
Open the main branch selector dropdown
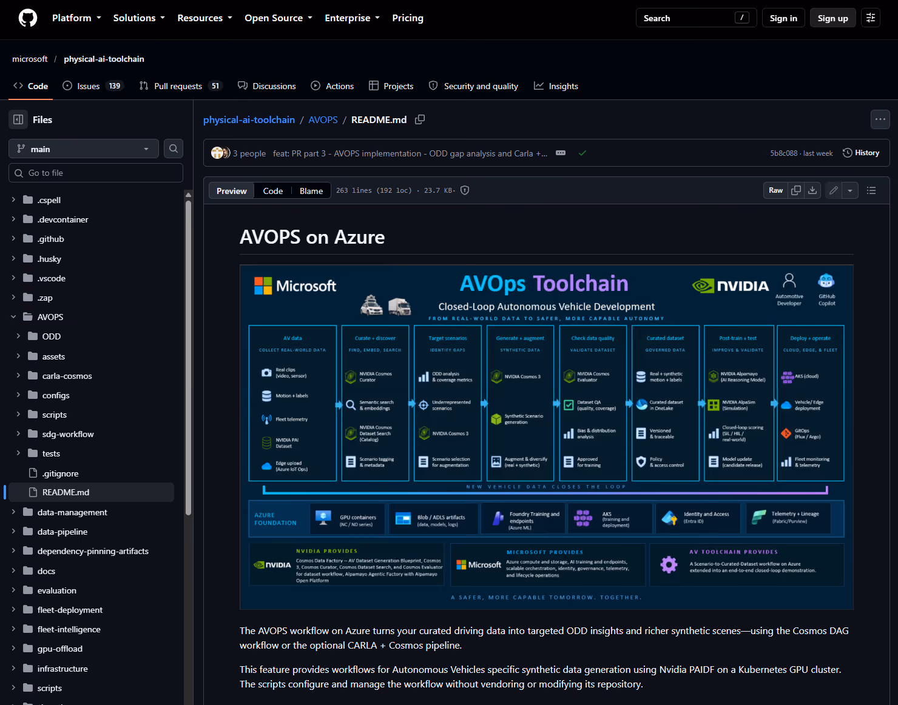pos(84,149)
